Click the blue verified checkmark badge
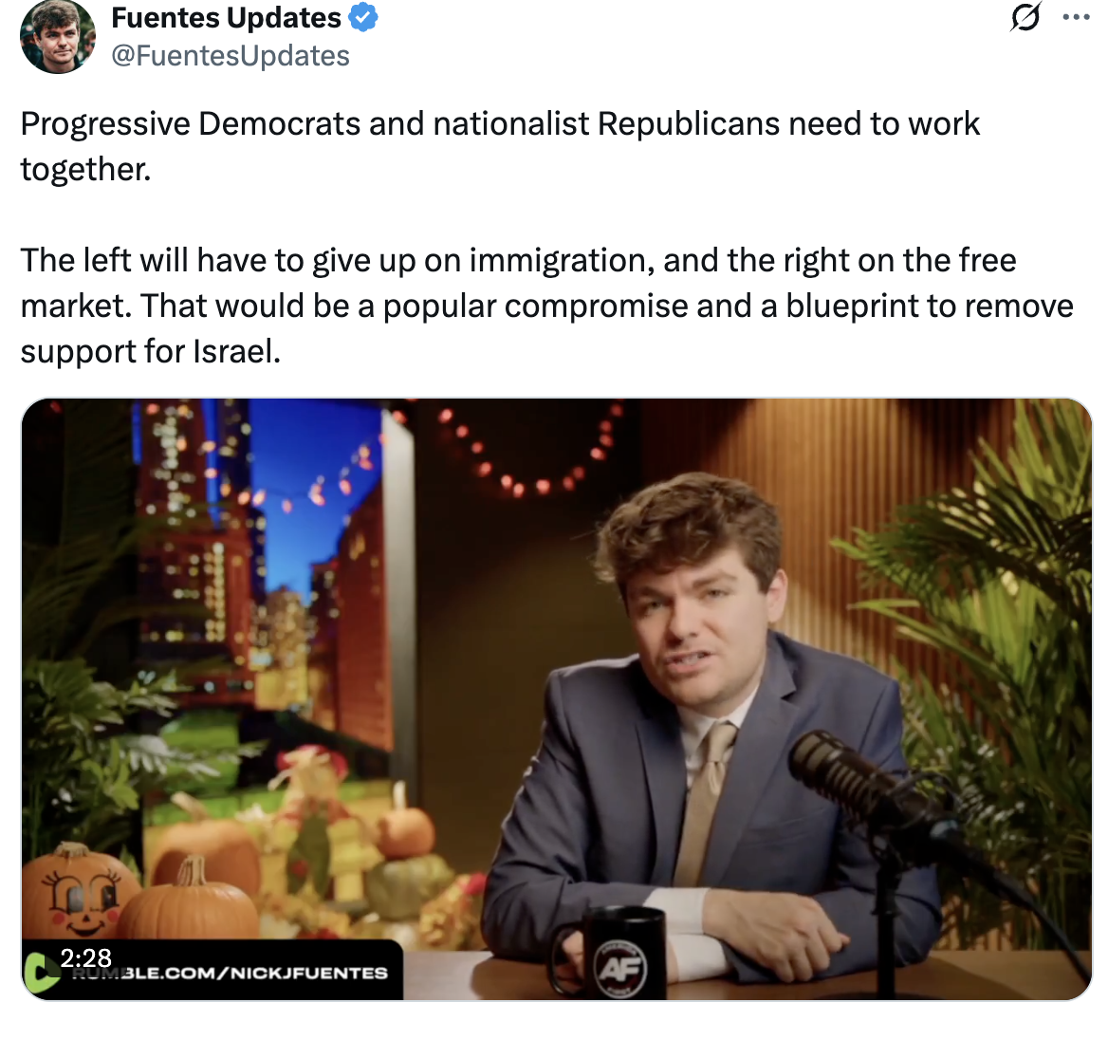This screenshot has height=1040, width=1108. (x=363, y=18)
